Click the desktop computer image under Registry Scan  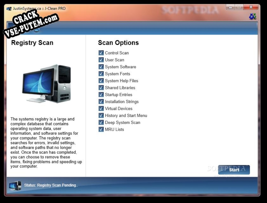click(x=47, y=84)
